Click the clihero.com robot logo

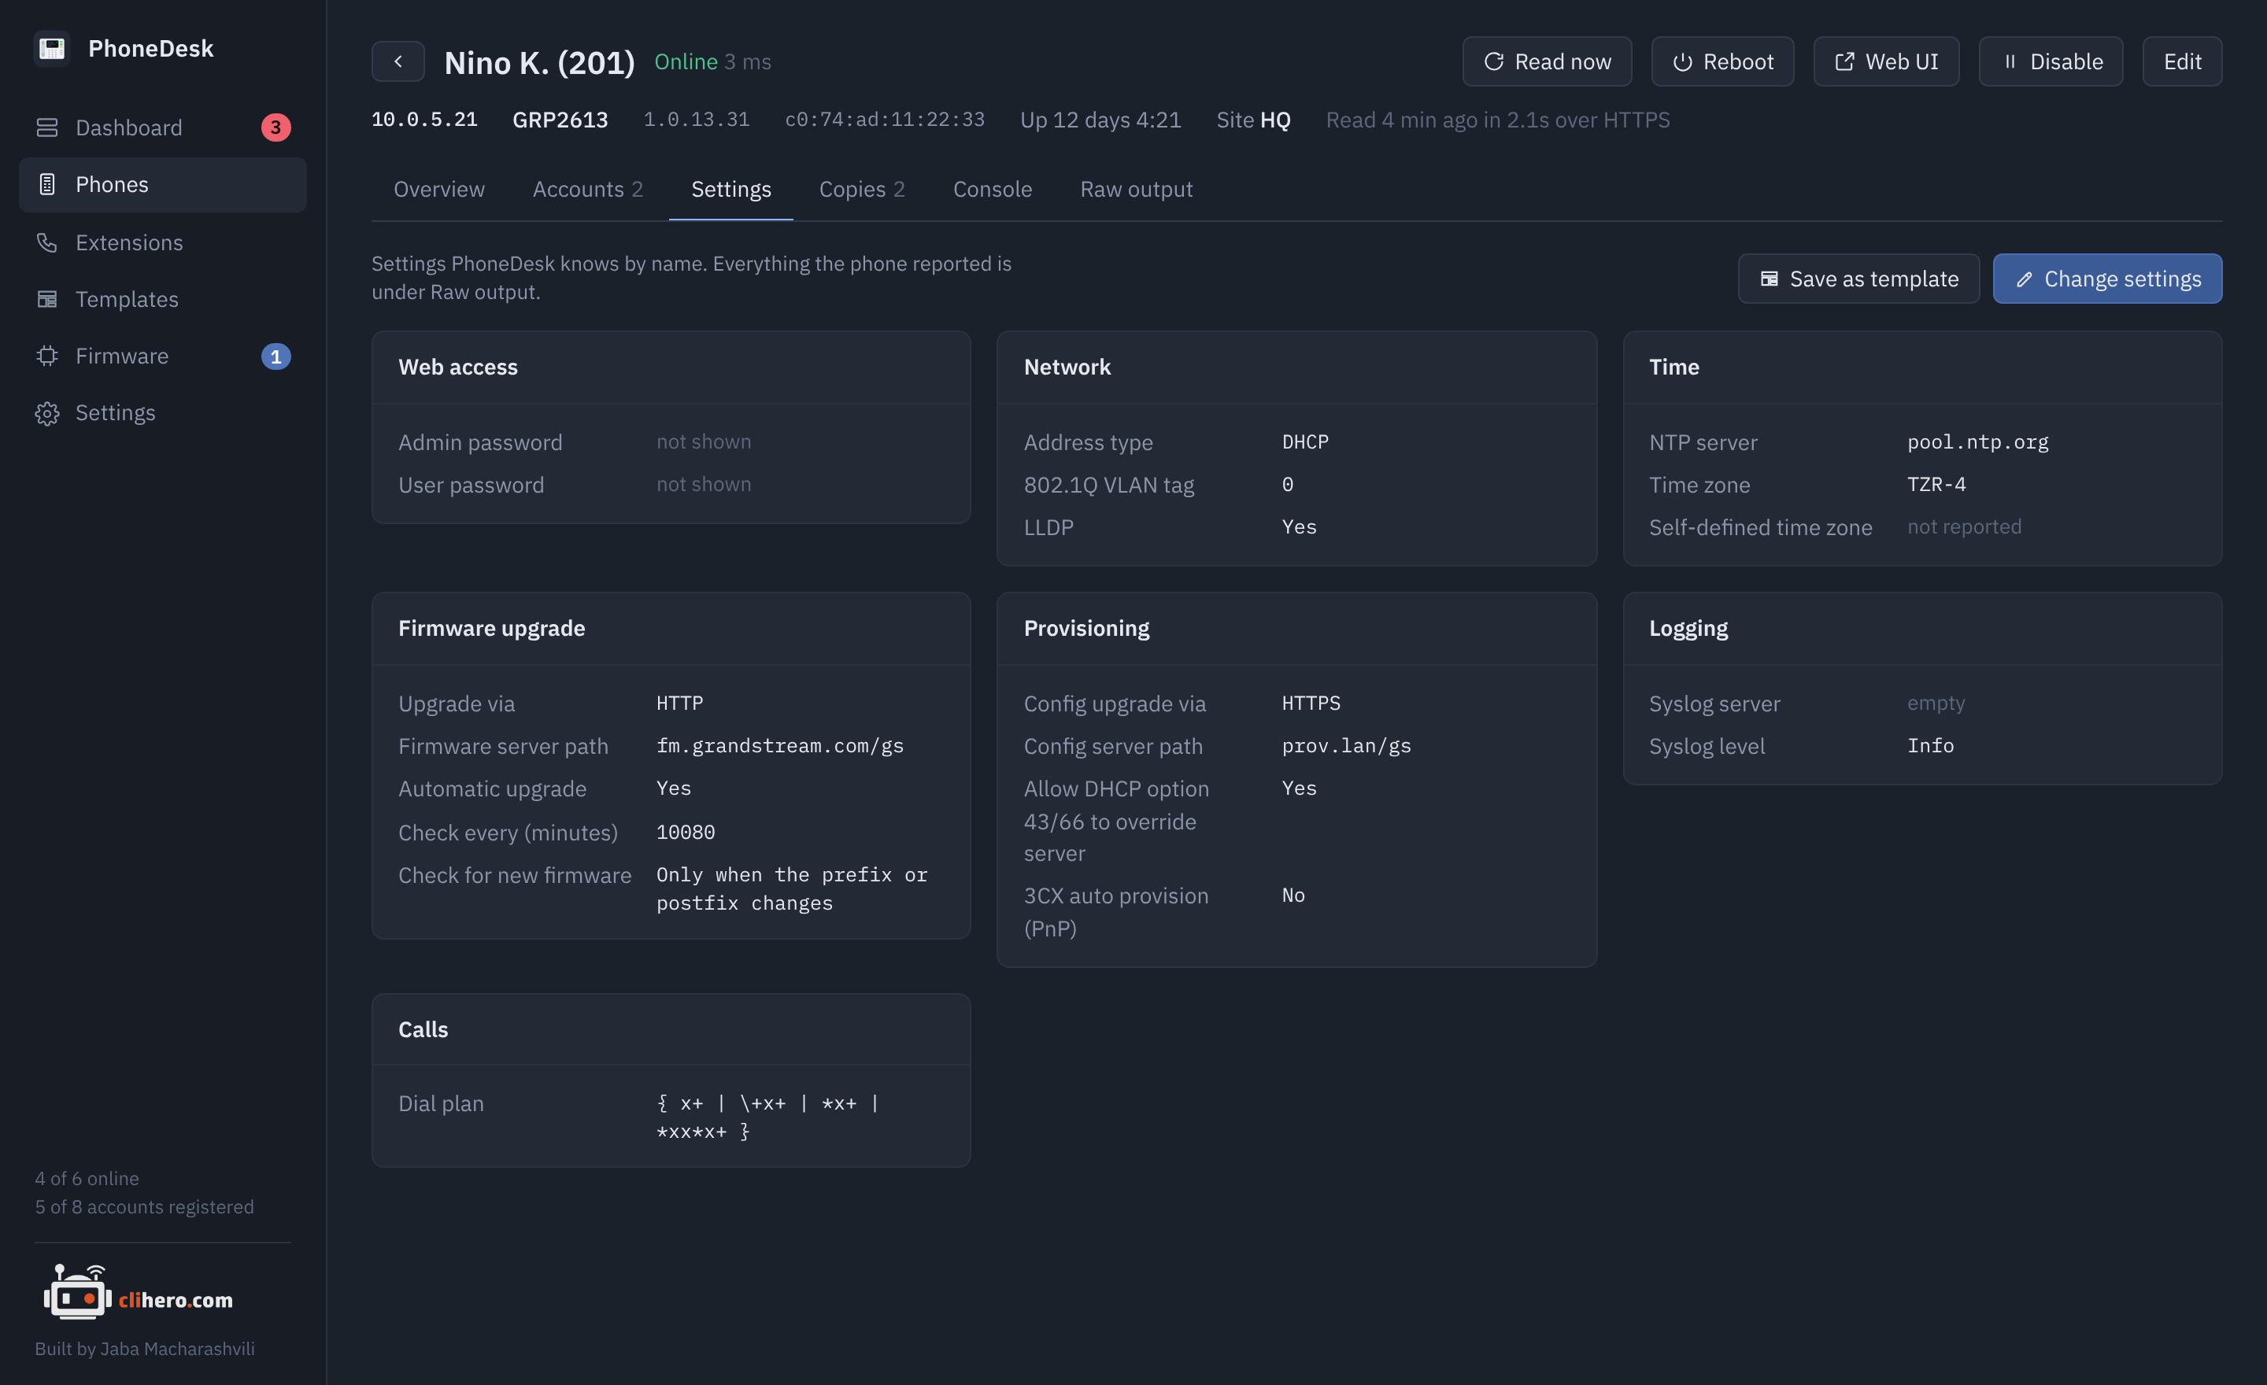138,1292
